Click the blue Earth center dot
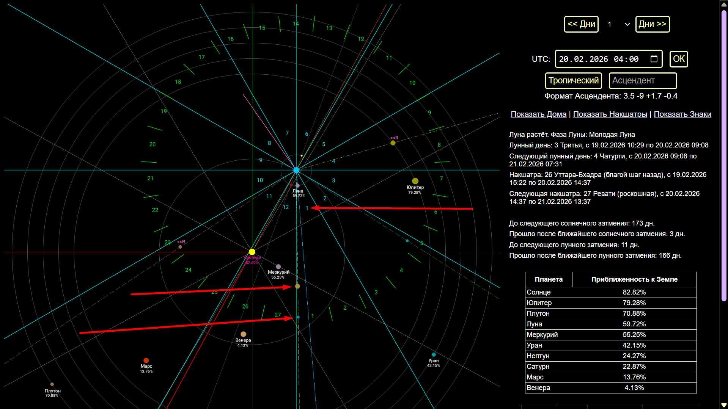This screenshot has height=409, width=728. point(296,170)
